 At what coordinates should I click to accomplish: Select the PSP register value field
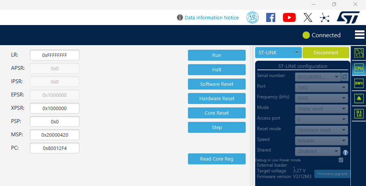coord(55,121)
